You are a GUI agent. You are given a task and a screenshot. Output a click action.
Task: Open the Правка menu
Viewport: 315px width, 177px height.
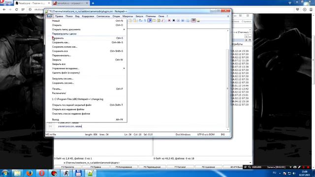tap(59, 16)
